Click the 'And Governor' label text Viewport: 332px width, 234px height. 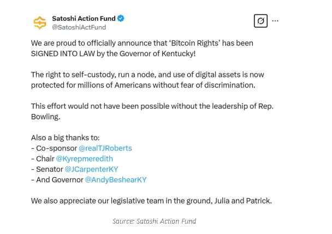(x=60, y=180)
